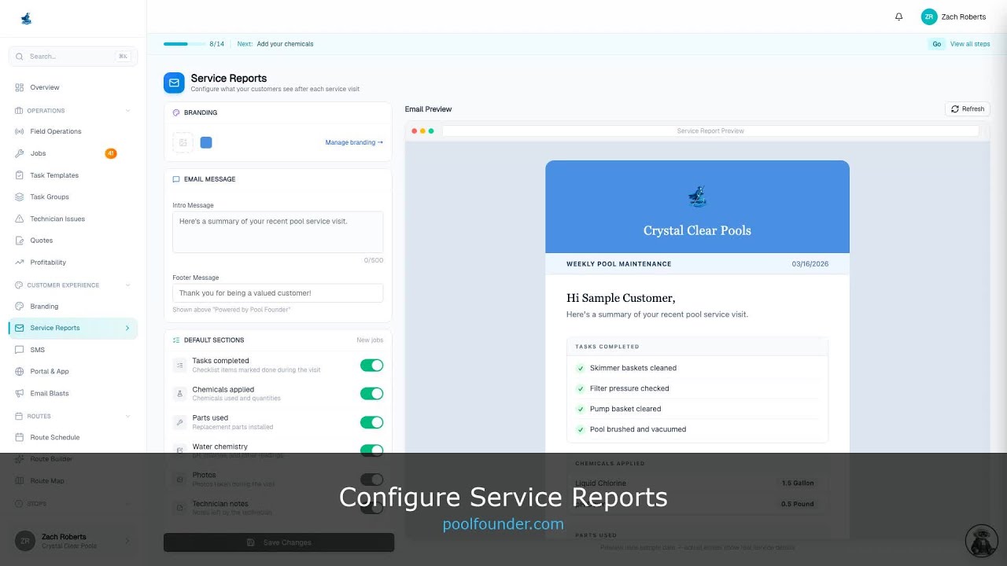Click the Task Groups layers icon
Image resolution: width=1007 pixels, height=566 pixels.
[x=20, y=197]
